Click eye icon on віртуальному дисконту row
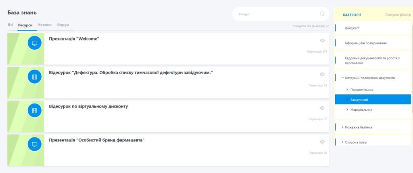413x173 pixels. click(x=322, y=108)
